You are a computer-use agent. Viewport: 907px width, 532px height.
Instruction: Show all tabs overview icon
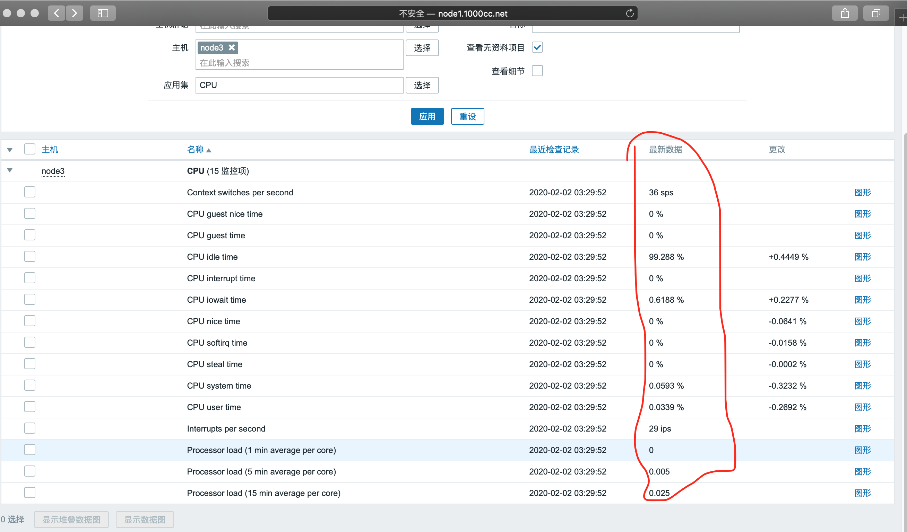coord(876,13)
